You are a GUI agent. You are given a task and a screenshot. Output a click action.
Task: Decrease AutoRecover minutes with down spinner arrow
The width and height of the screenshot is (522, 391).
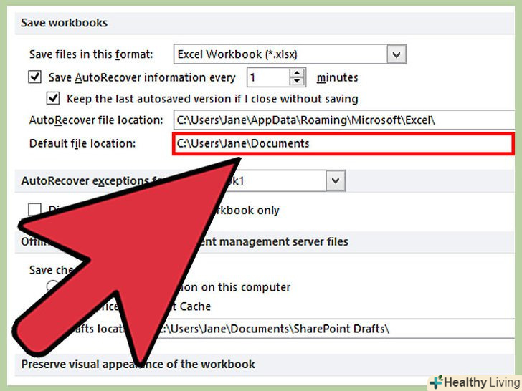click(297, 82)
